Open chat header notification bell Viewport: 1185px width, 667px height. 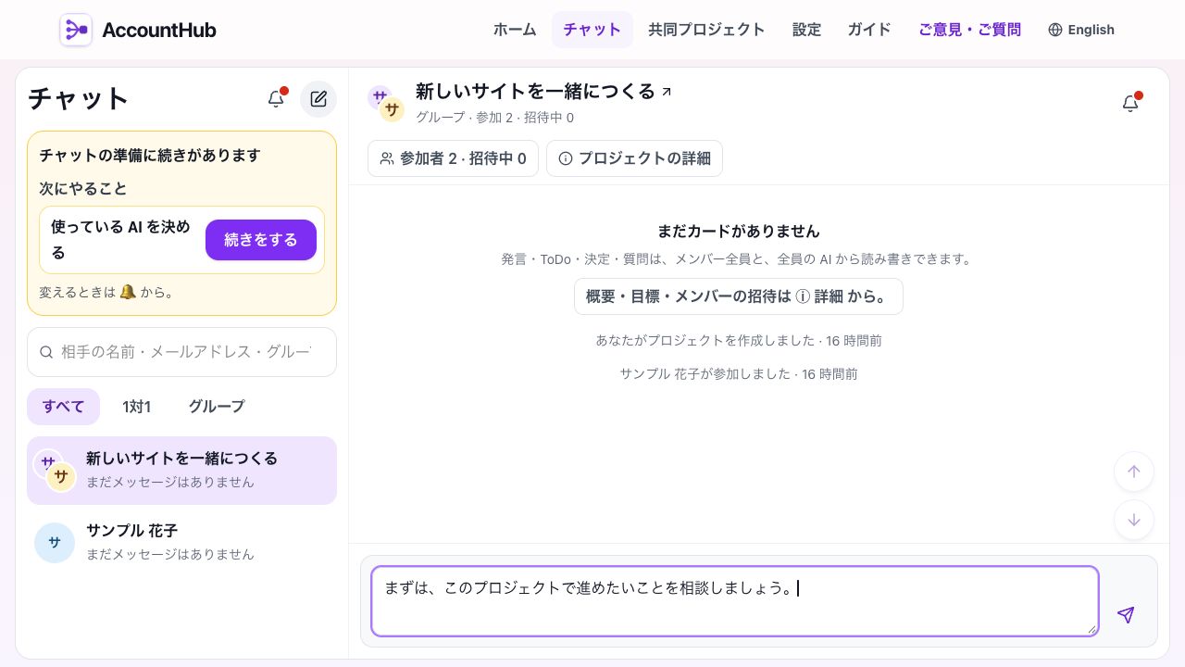tap(1130, 104)
